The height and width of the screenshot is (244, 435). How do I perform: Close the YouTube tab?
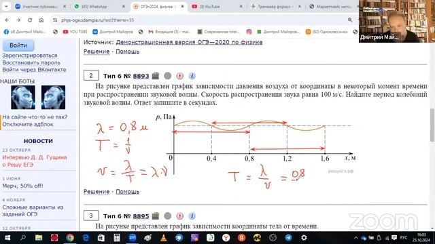click(x=241, y=6)
